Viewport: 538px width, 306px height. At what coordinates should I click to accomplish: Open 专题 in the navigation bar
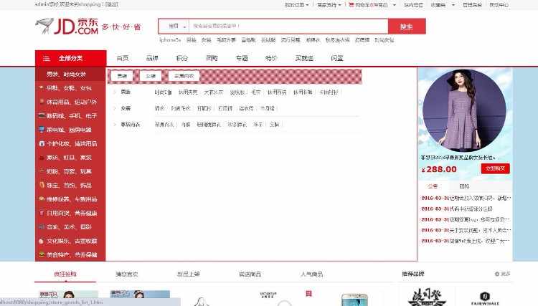pos(242,58)
